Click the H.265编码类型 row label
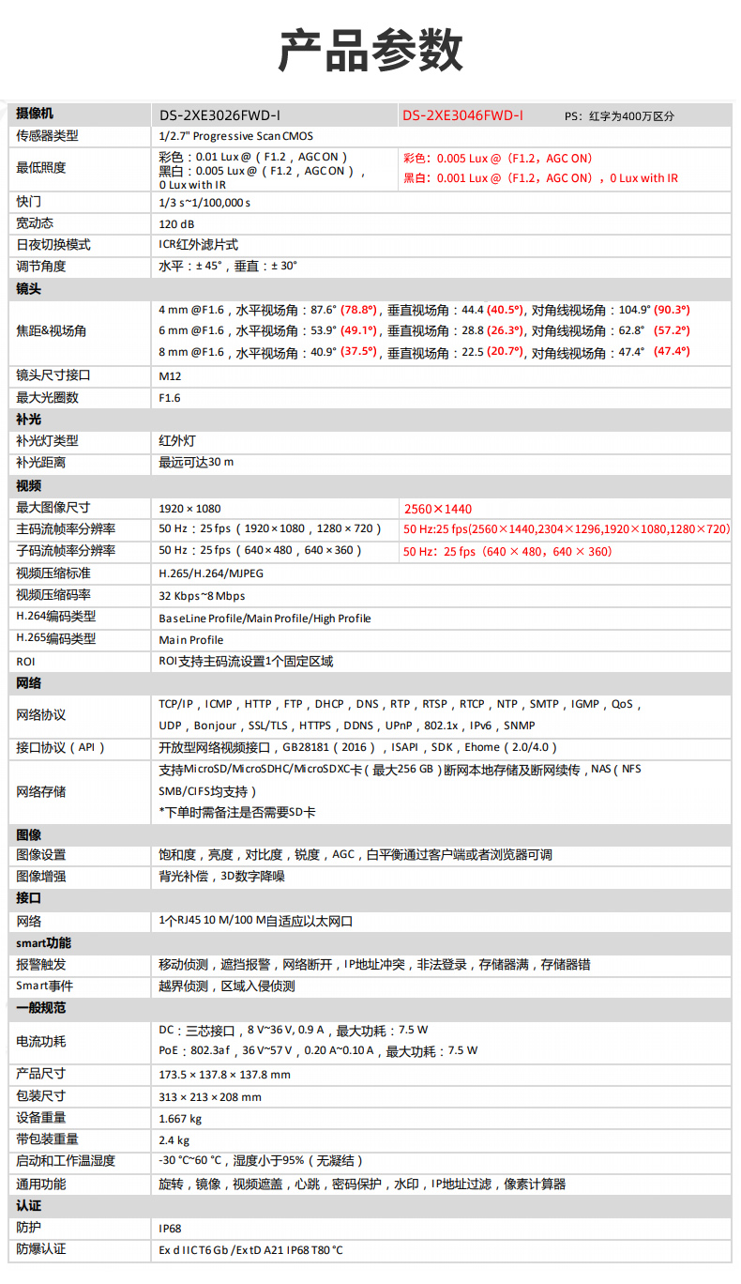This screenshot has width=741, height=1284. [56, 639]
